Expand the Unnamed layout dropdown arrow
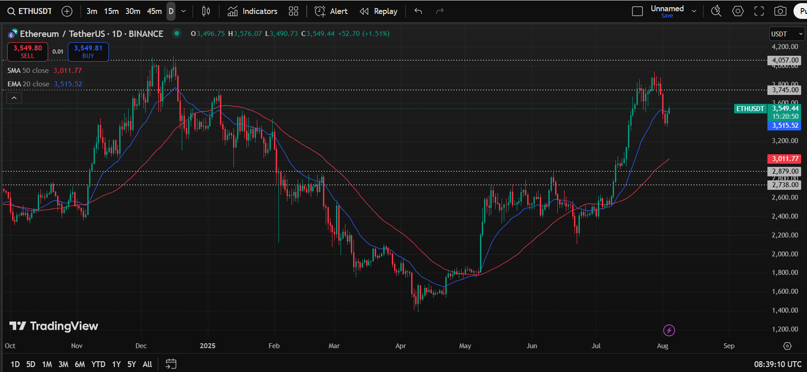 [x=694, y=11]
